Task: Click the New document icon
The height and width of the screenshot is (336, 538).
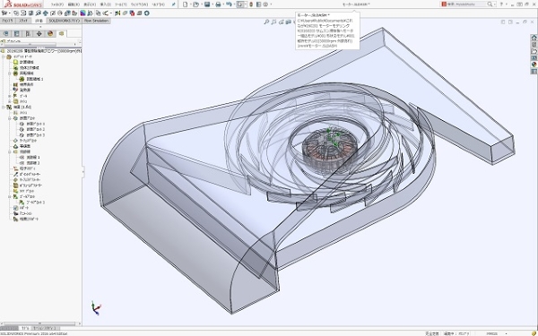Action: 186,4
